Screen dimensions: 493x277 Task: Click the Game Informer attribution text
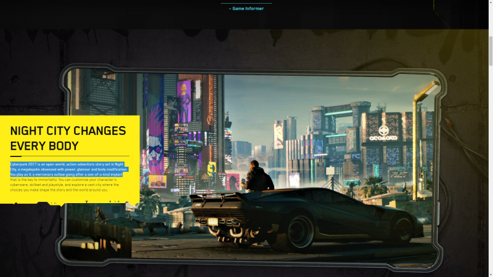click(x=246, y=9)
